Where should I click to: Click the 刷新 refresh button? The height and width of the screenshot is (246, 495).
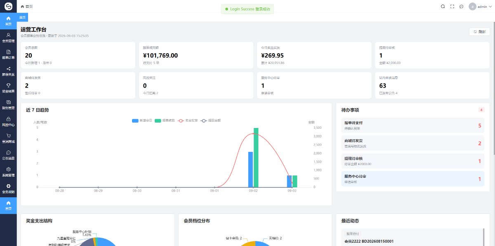(x=479, y=32)
